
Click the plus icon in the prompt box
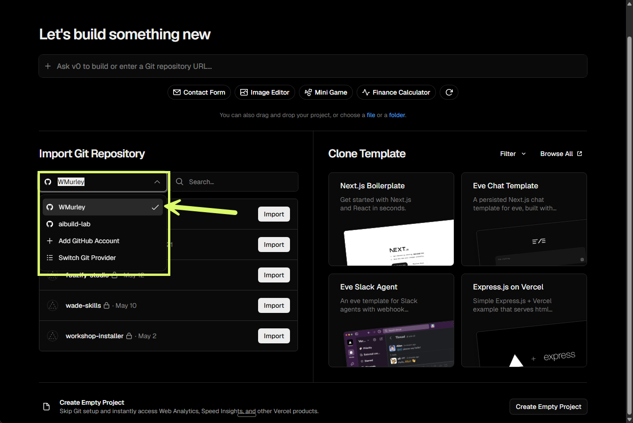(x=48, y=66)
